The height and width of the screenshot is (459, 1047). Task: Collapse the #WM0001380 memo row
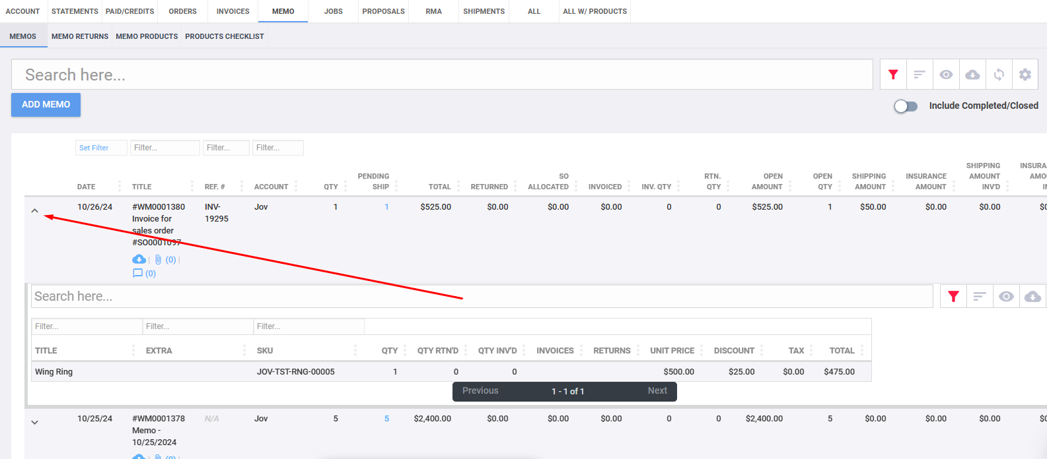(x=35, y=211)
